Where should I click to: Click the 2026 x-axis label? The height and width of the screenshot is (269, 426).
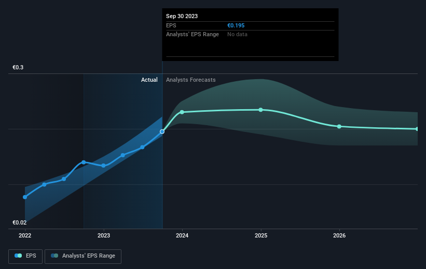point(339,235)
